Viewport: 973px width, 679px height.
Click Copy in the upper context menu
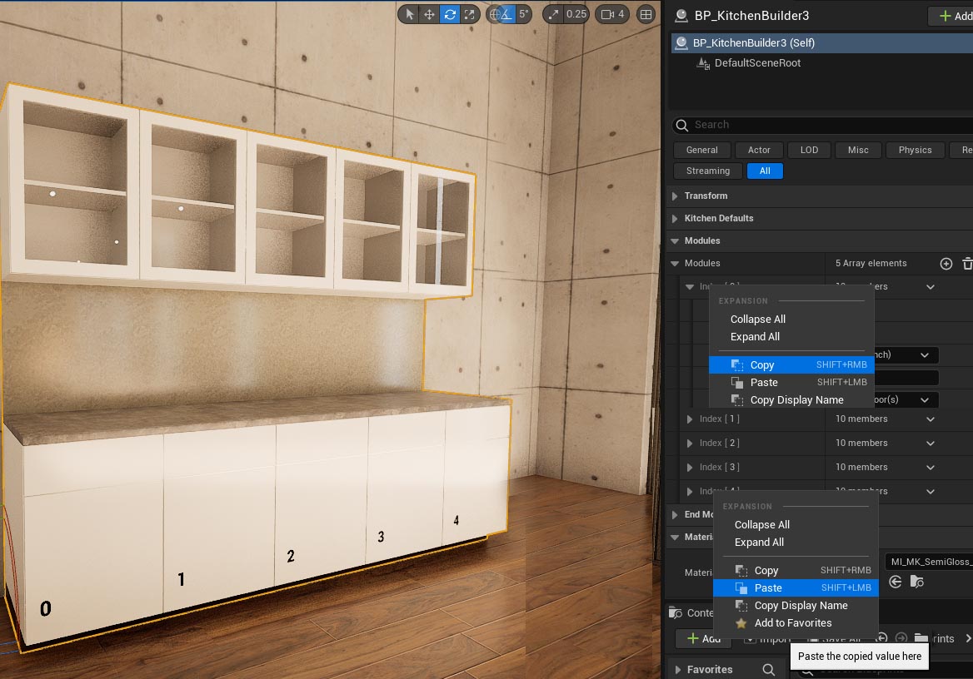point(791,365)
